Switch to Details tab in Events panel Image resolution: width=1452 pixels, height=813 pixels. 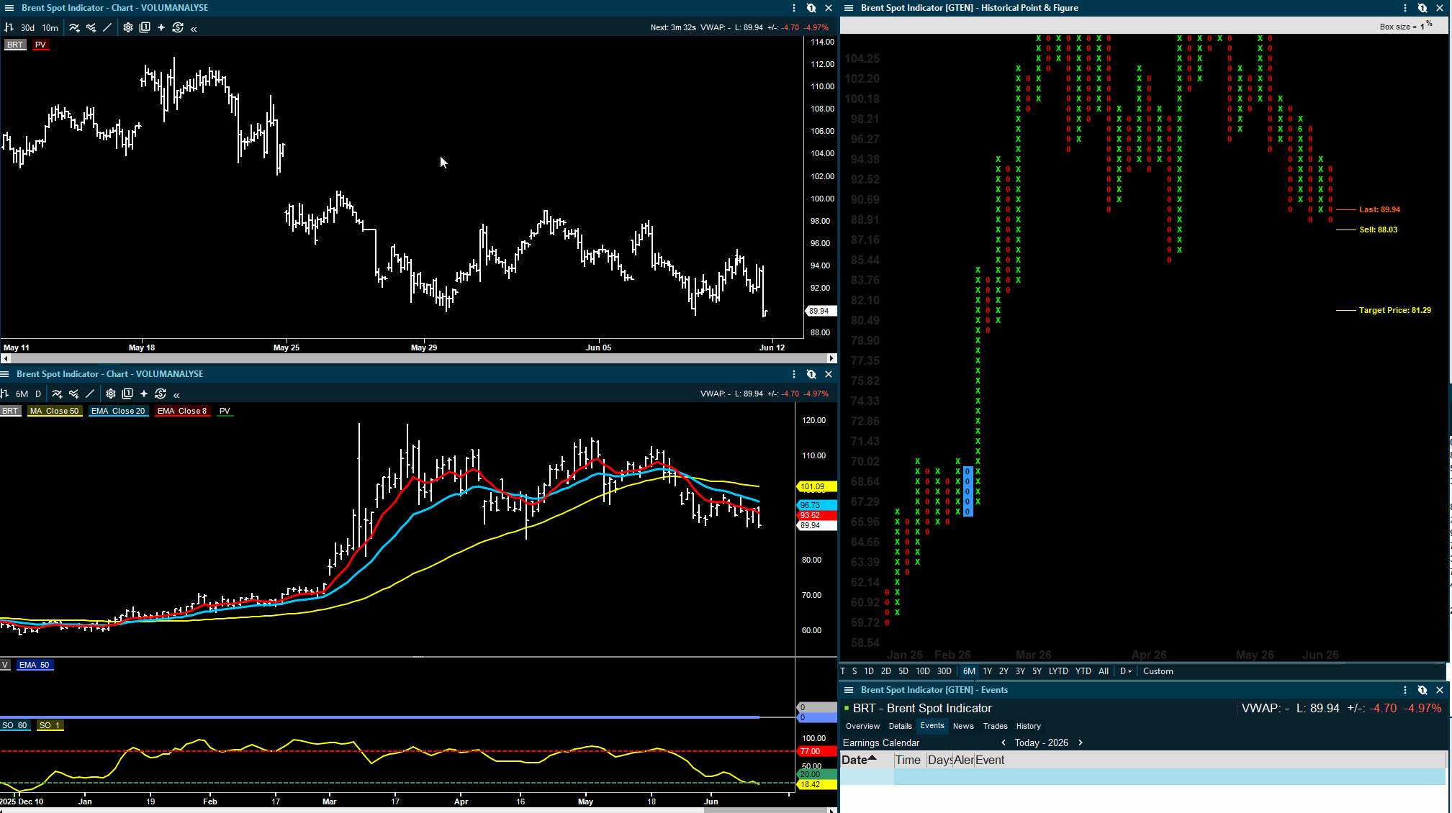(900, 726)
